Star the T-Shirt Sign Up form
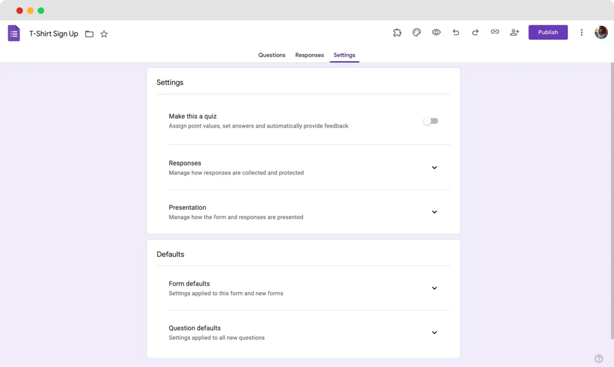614x367 pixels. coord(104,34)
